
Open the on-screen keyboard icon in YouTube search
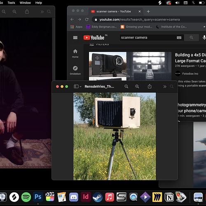coord(179,37)
